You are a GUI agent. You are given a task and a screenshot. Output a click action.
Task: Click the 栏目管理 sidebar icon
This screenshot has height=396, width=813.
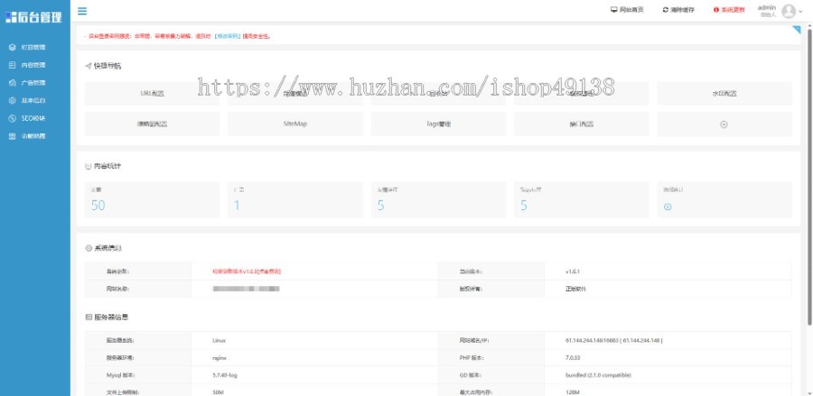pyautogui.click(x=13, y=47)
